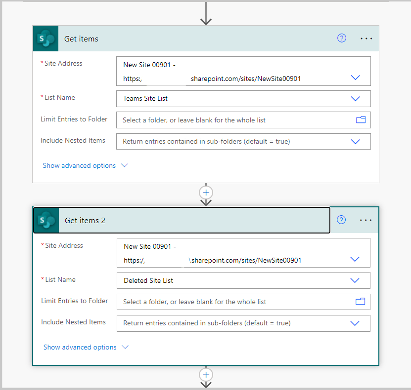Screen dimensions: 411x390
Task: Open help for the Get items 2 action
Action: pyautogui.click(x=341, y=220)
